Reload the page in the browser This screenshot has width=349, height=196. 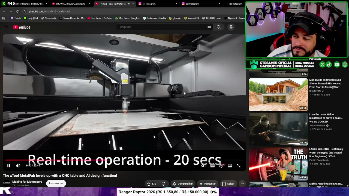tap(17, 11)
